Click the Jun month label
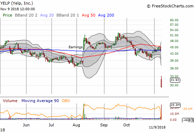 26,125
